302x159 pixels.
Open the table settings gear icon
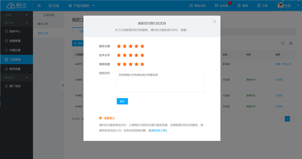291,43
